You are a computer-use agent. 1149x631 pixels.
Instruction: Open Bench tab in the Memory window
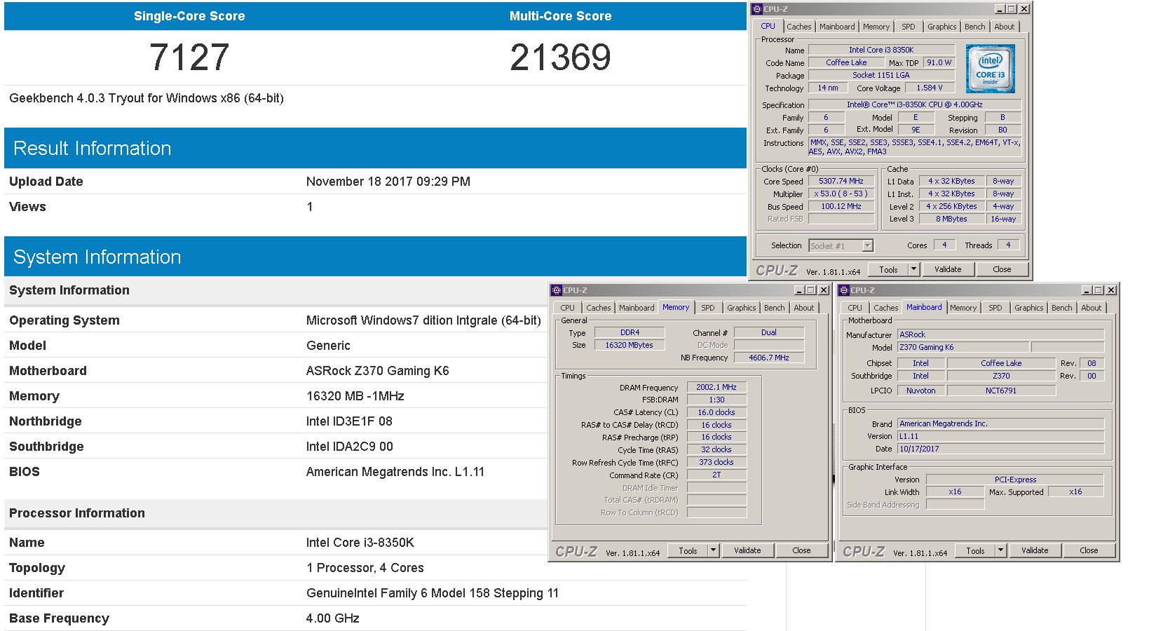coord(774,308)
